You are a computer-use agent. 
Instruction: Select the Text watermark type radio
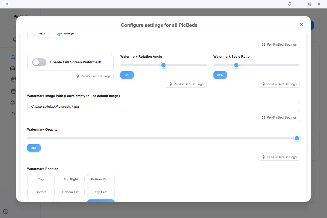coord(34,34)
